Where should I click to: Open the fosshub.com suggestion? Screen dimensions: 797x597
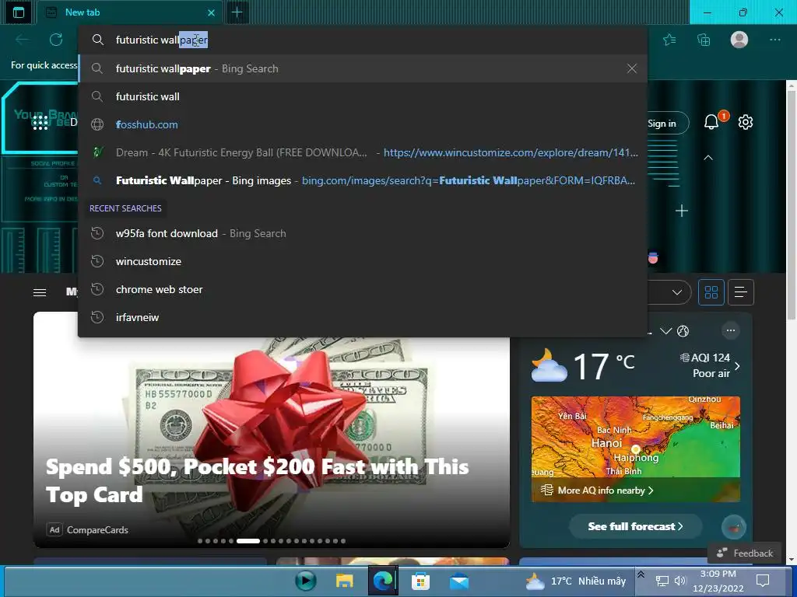[x=363, y=124]
